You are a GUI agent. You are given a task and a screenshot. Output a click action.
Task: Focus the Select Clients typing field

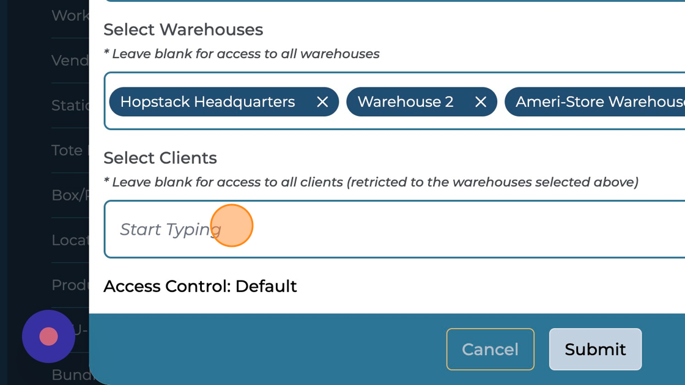[x=391, y=229]
